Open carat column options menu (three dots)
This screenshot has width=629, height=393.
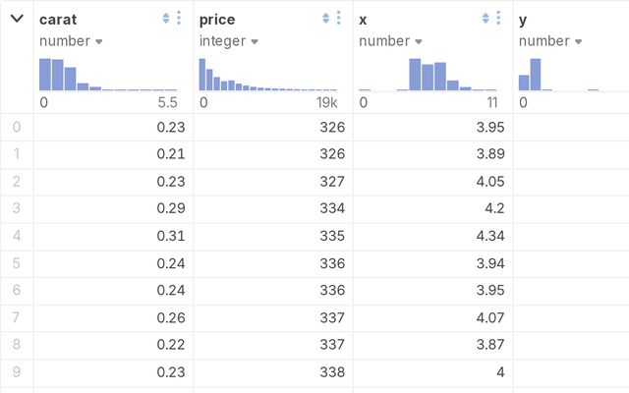[x=179, y=19]
